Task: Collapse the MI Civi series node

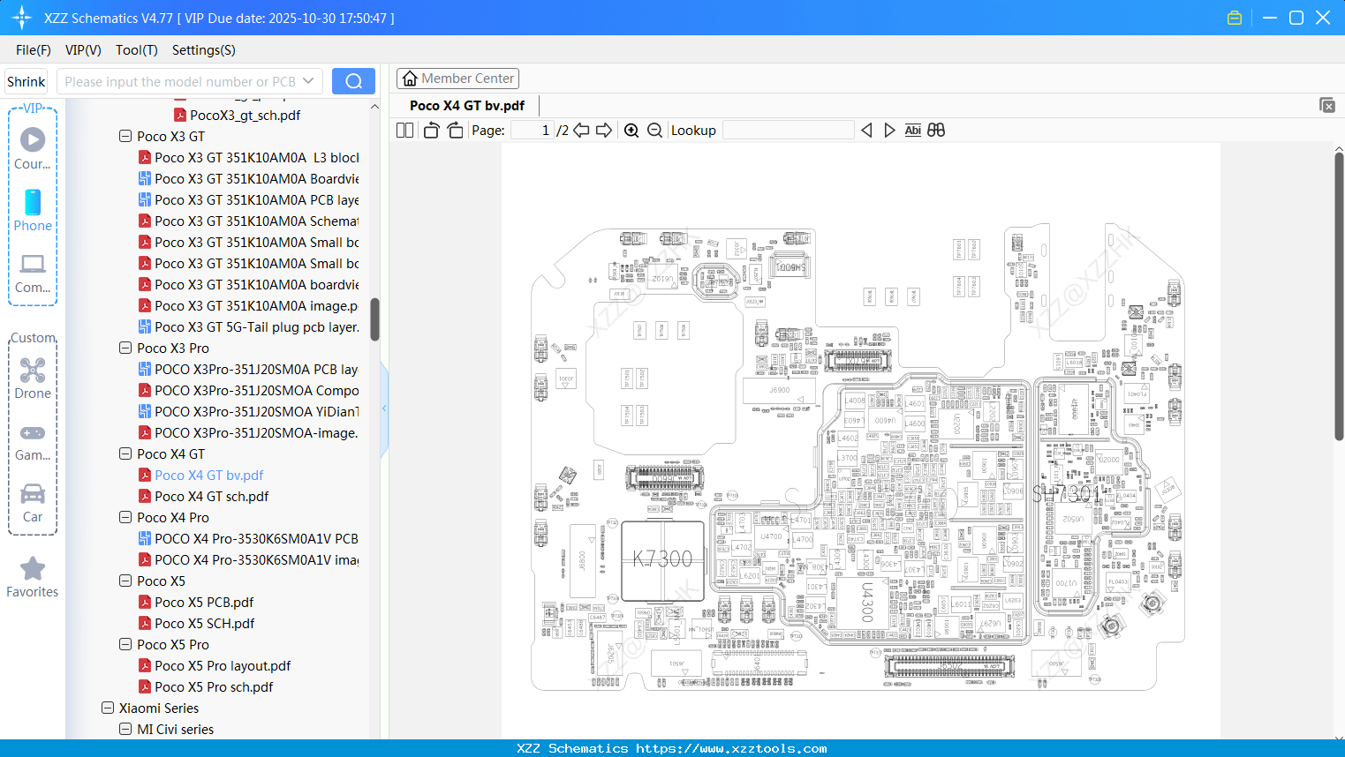Action: tap(125, 730)
